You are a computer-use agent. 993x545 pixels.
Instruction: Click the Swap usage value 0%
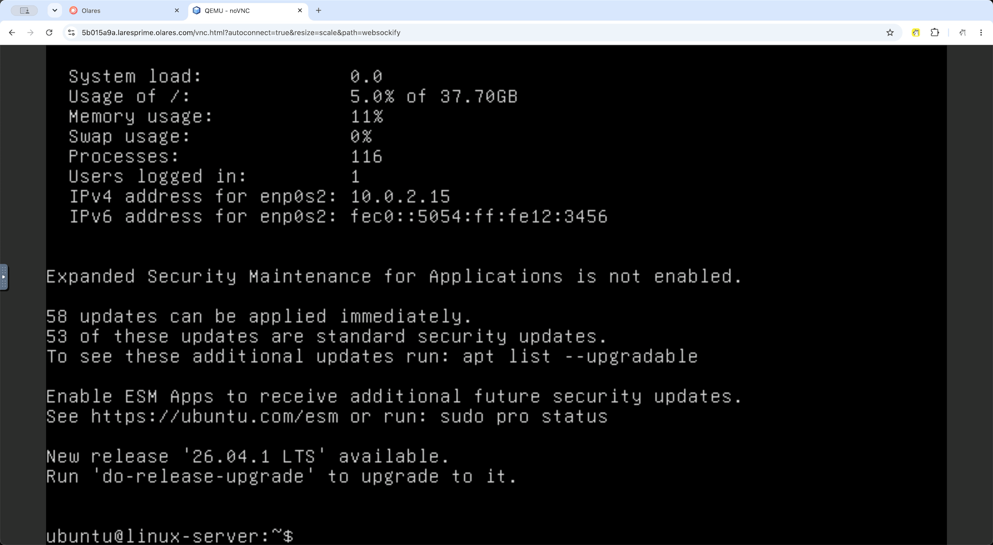click(x=361, y=136)
